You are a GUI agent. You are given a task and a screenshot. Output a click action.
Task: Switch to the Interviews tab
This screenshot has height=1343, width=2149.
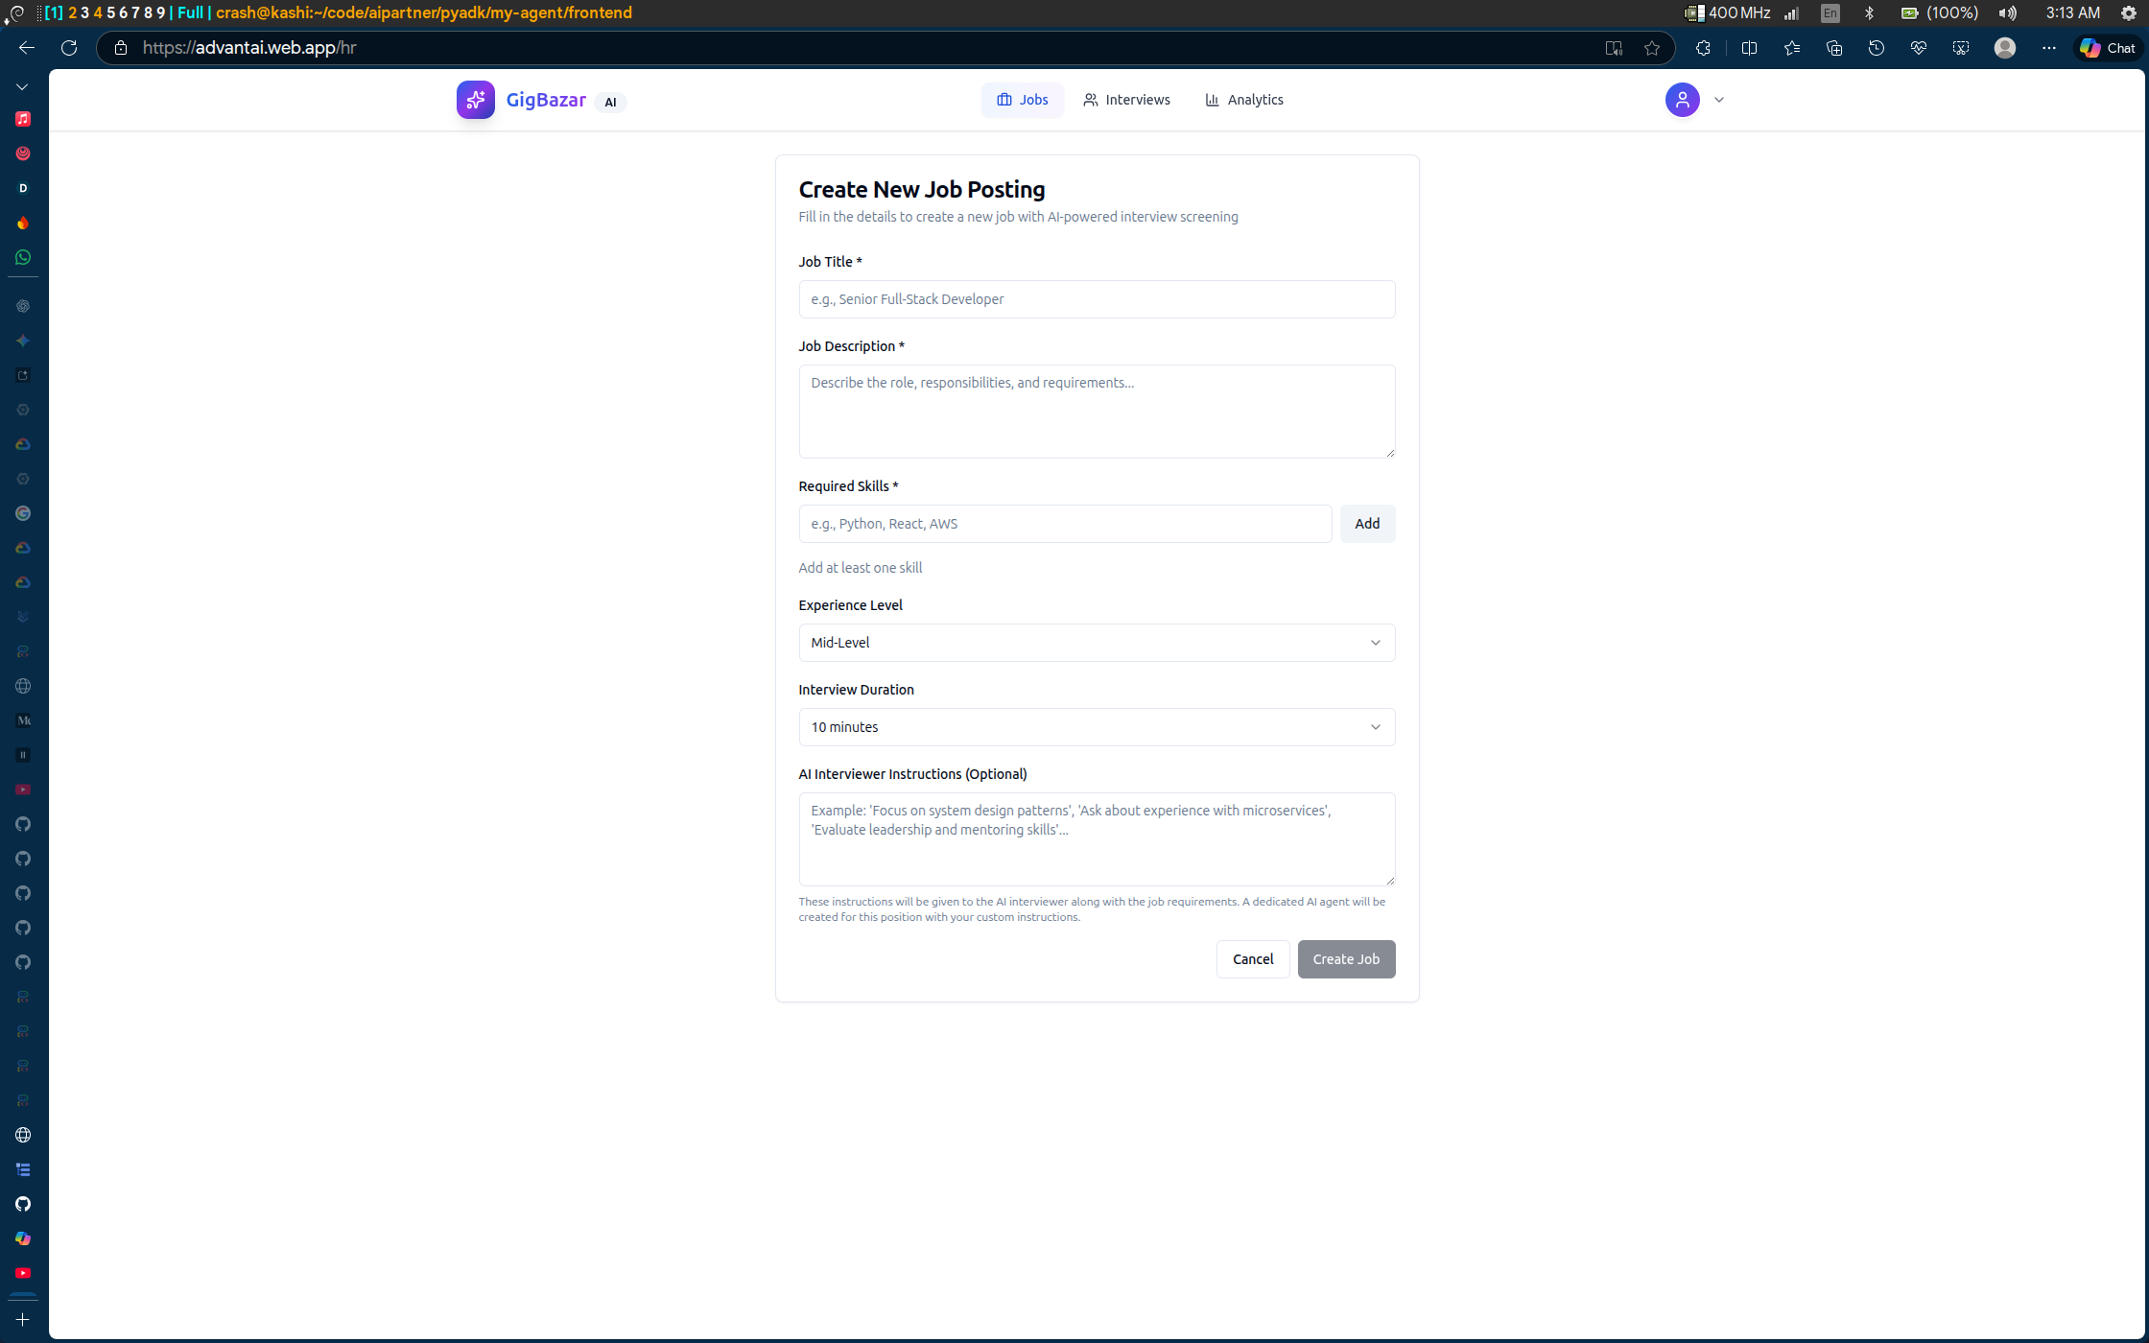(1126, 100)
